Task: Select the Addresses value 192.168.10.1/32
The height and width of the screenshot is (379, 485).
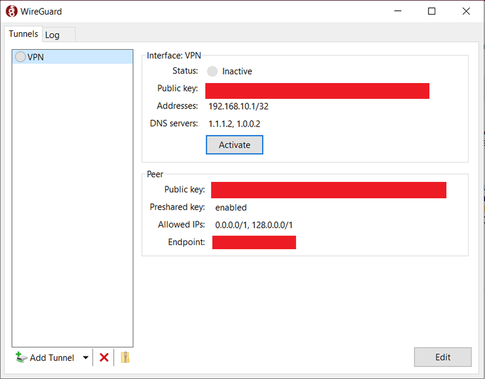Action: 238,107
